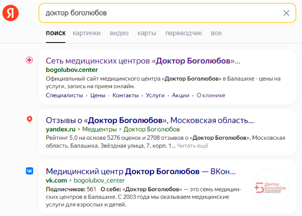
Task: Expand snippet with Читать ещё
Action: click(192, 146)
